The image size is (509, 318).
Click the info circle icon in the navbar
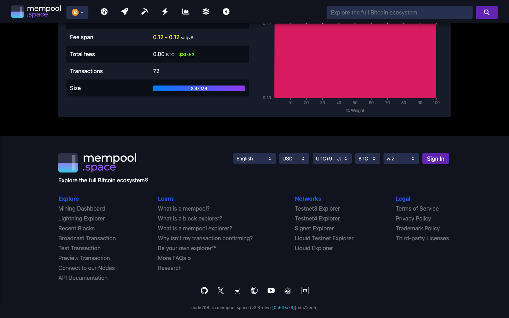coord(226,11)
